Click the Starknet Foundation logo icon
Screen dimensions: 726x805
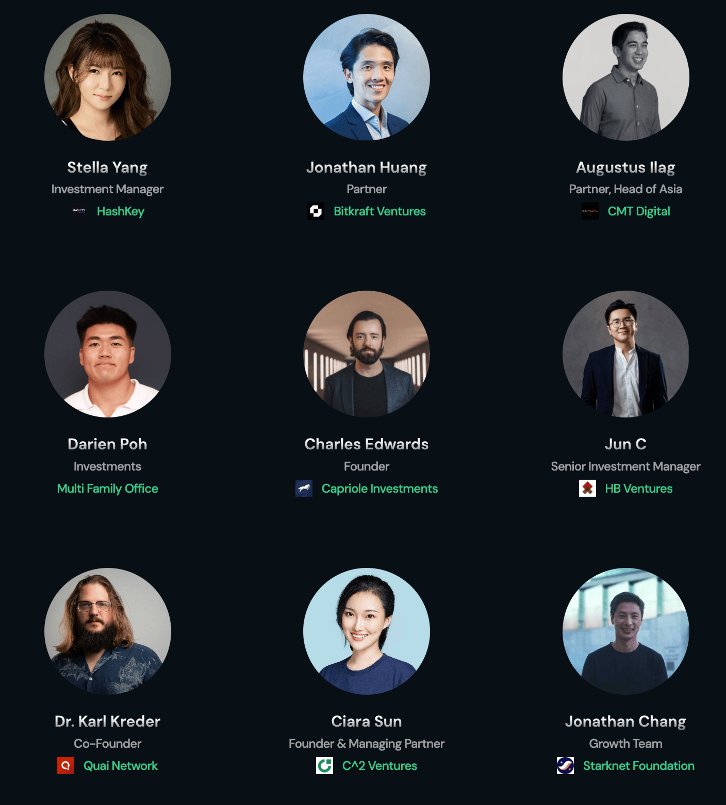565,765
